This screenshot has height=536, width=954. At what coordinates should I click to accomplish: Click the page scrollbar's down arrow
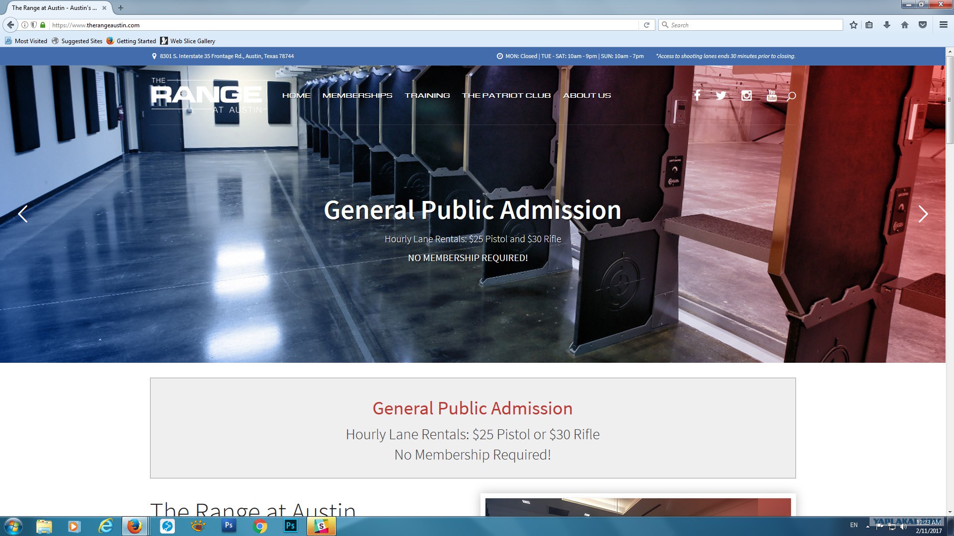coord(950,512)
